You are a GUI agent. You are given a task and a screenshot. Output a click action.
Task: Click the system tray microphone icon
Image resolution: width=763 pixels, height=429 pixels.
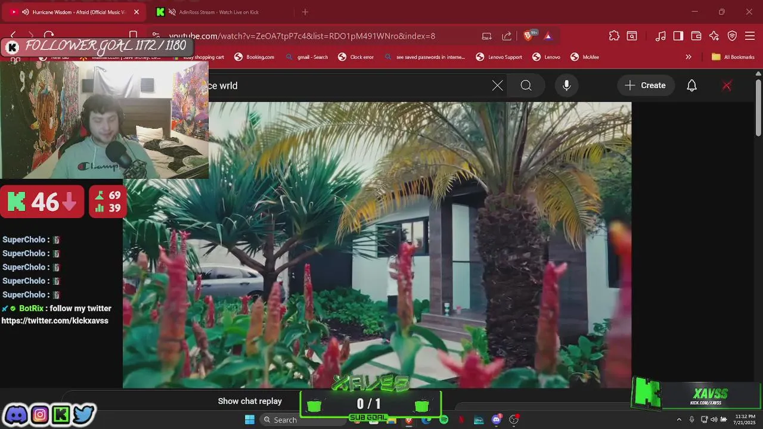tap(691, 420)
